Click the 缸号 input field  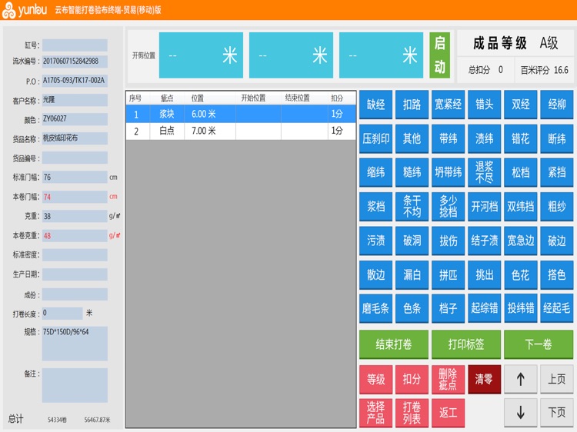tap(75, 45)
